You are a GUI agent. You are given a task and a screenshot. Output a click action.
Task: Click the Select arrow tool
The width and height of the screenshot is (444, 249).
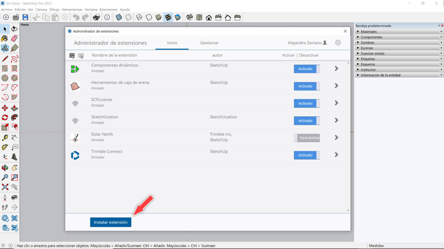coord(5,29)
